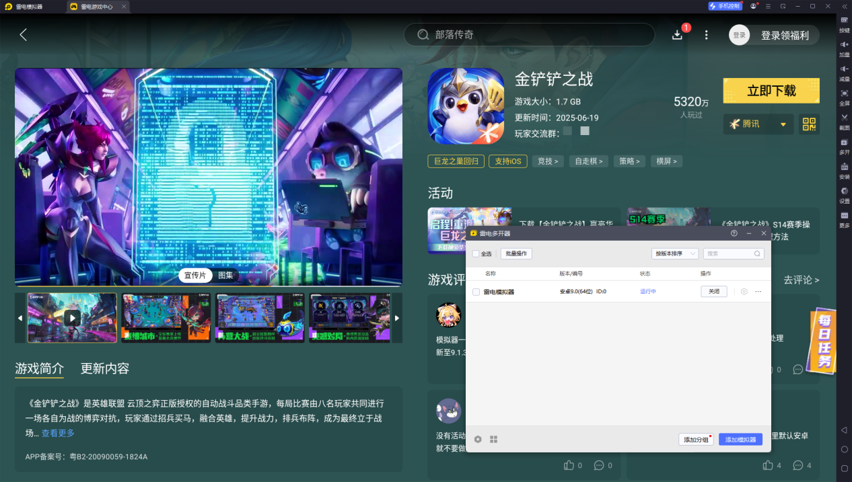Open 设置 settings in right sidebar

(x=844, y=194)
